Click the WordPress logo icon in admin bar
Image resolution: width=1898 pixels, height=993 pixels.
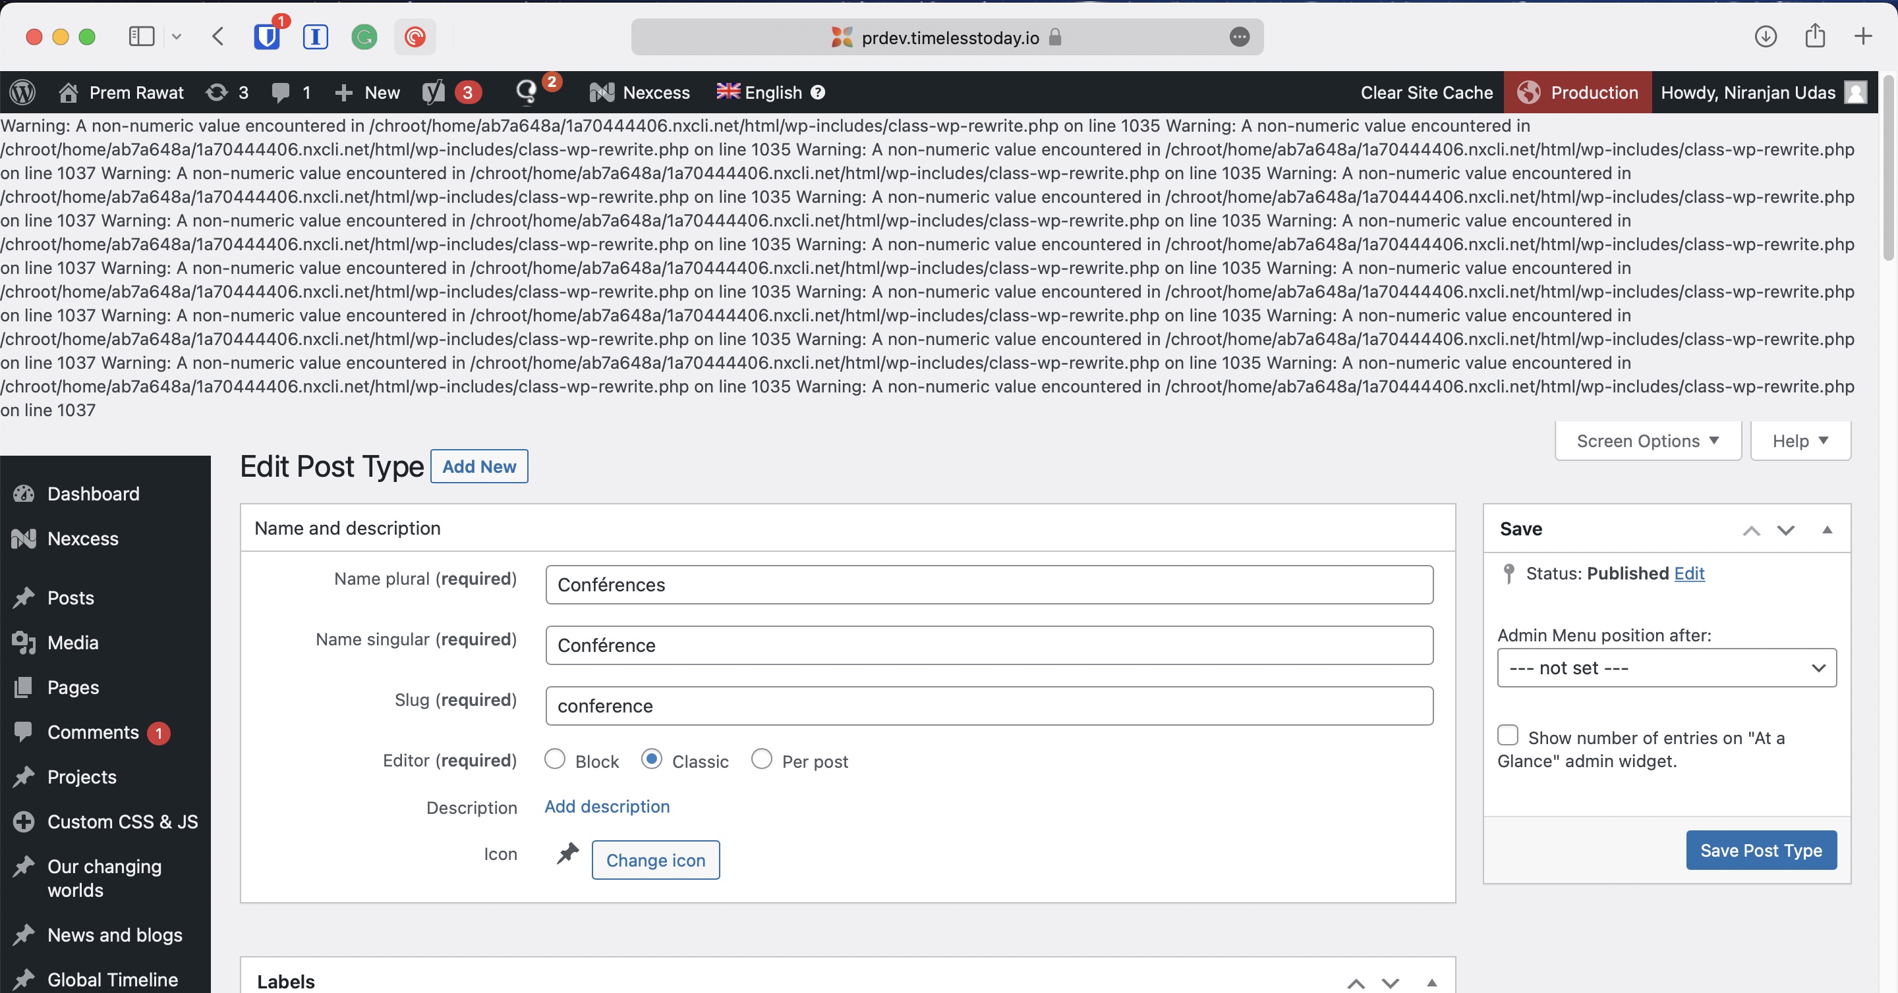[23, 92]
